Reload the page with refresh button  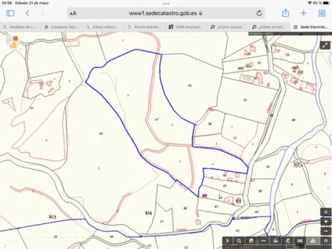pos(259,13)
